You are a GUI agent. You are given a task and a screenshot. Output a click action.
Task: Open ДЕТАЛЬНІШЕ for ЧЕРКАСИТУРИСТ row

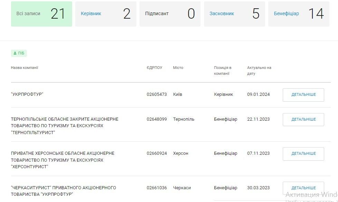pos(303,188)
